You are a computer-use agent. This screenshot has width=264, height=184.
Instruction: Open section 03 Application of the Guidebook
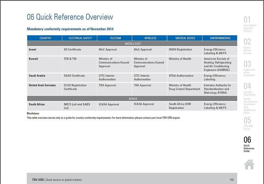(249, 68)
